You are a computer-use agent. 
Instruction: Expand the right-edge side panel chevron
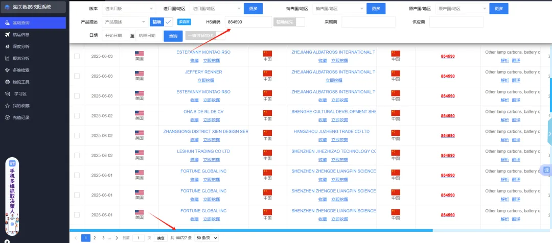pos(550,134)
